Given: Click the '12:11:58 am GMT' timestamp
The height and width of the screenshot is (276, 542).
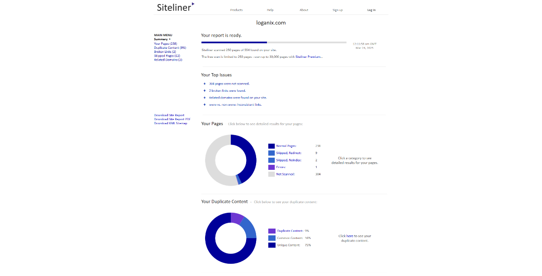Looking at the screenshot, I should point(364,44).
